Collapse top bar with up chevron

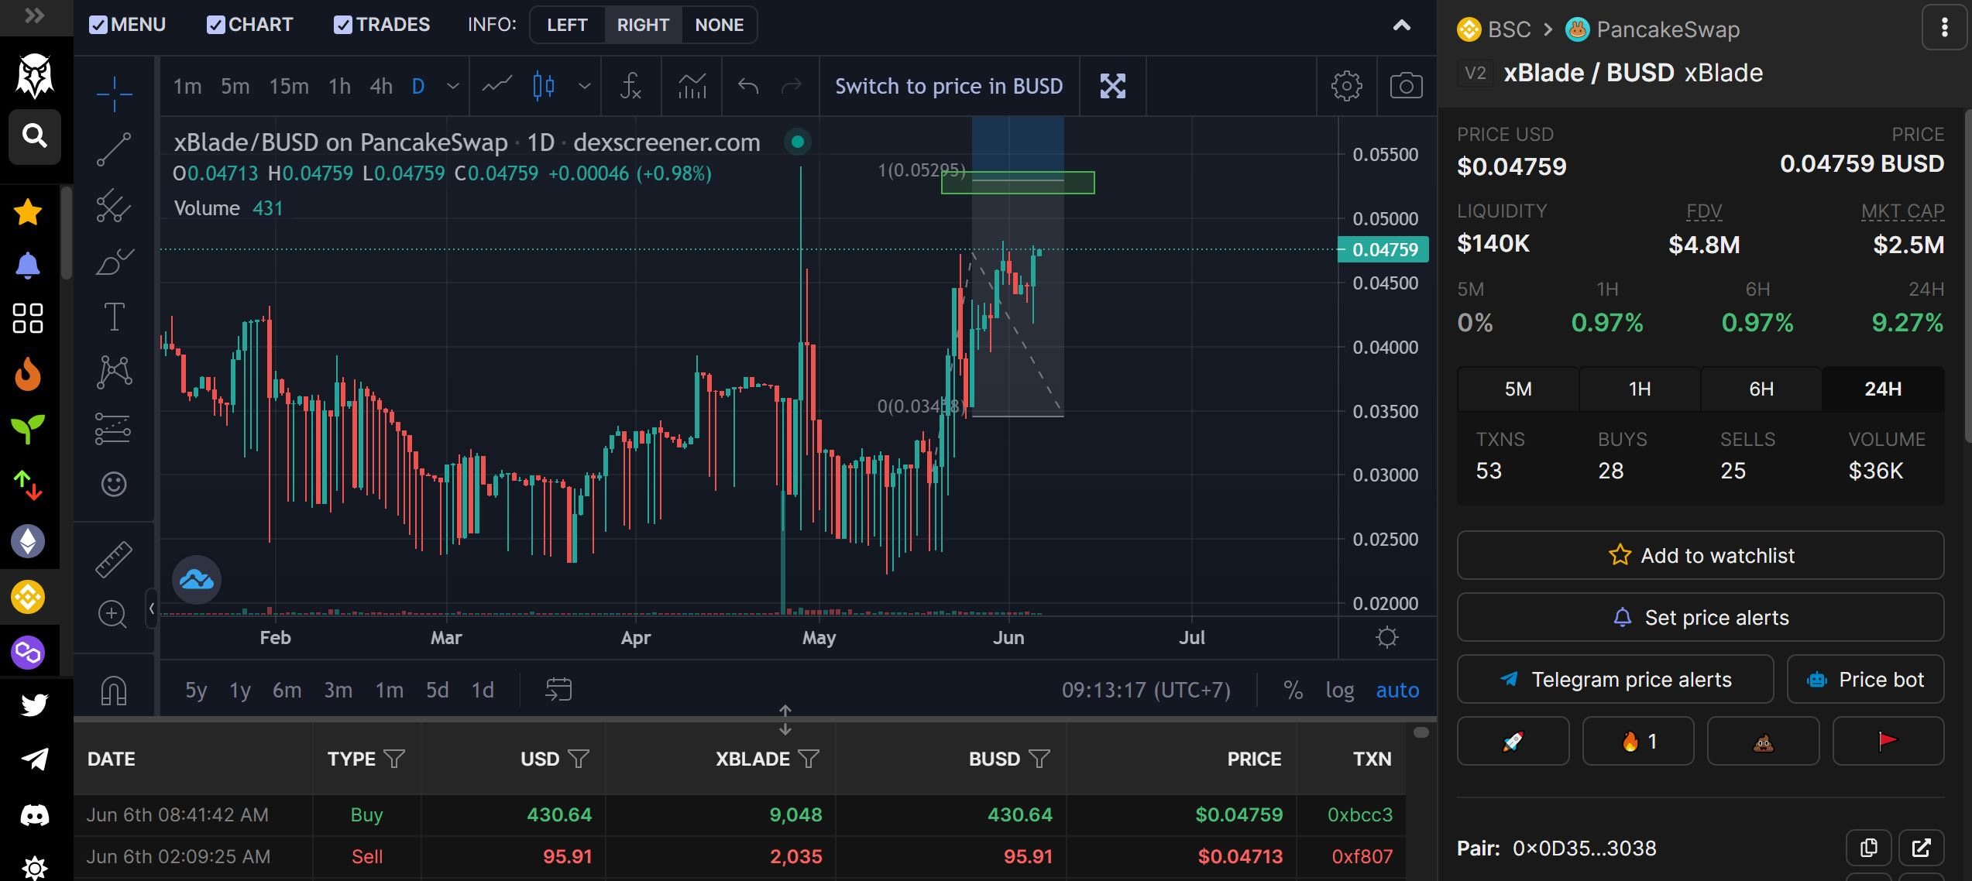1401,26
